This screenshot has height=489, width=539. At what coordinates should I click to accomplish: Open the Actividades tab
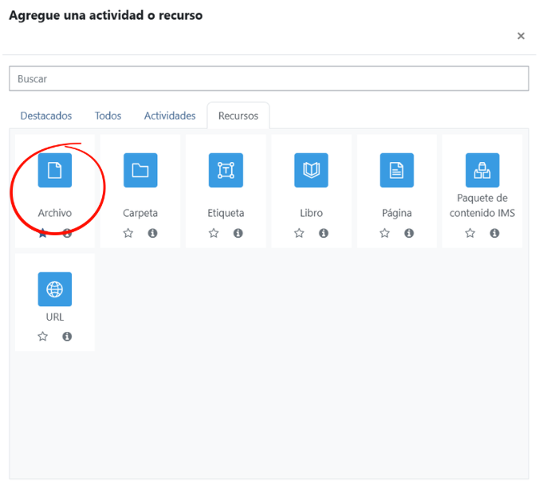pos(170,116)
